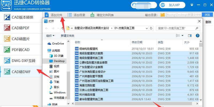
Task: Select the file 豪华别墅建筑施工图
Action: tap(136, 99)
